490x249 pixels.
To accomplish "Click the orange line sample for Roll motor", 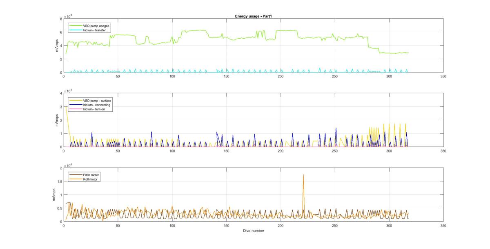I will coord(76,179).
